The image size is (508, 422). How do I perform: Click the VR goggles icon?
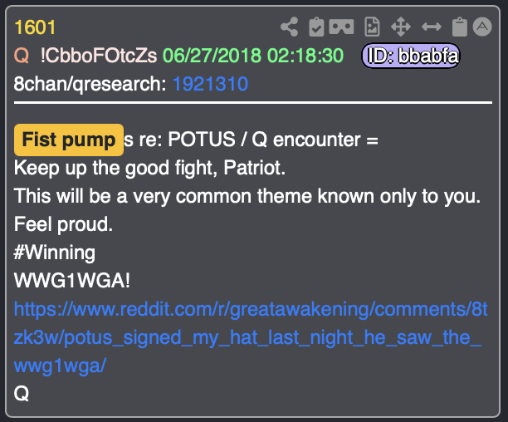tap(341, 27)
